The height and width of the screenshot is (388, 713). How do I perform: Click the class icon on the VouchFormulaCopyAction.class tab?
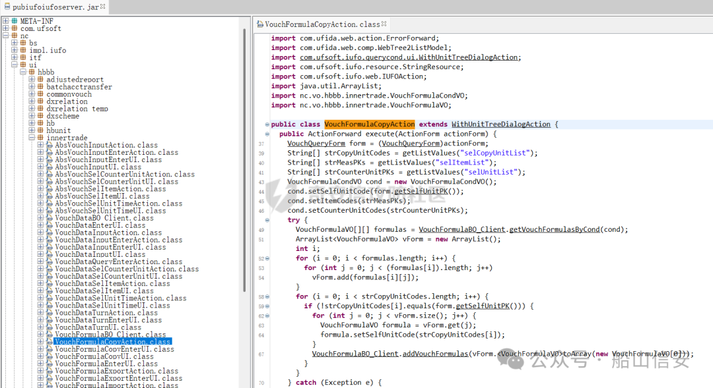click(x=260, y=24)
